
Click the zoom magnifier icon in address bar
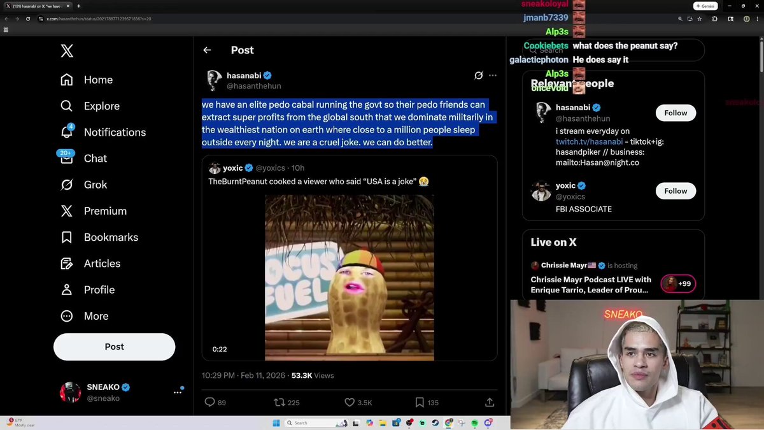click(680, 19)
